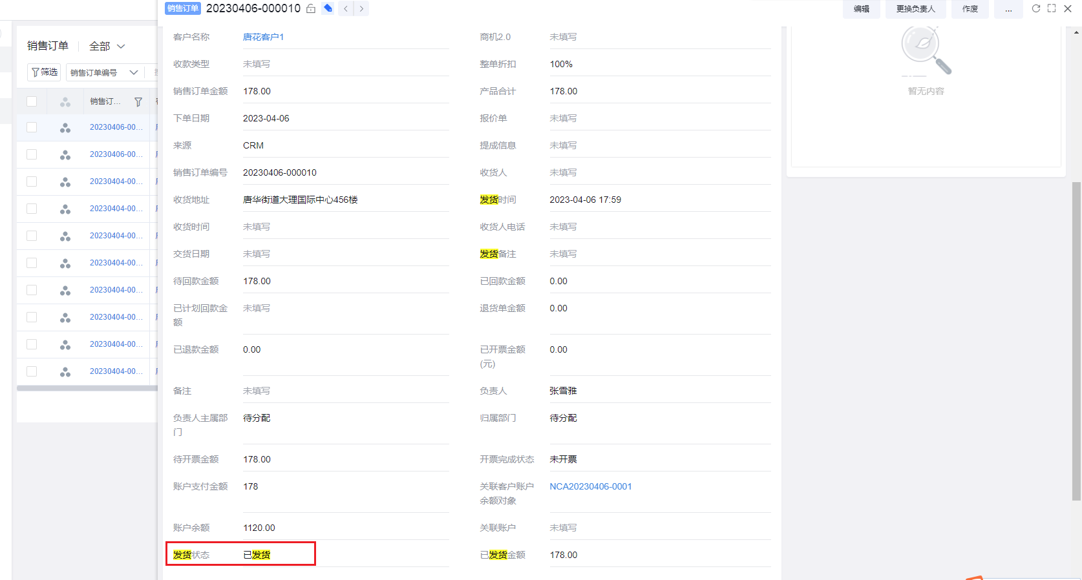Open the 销售订单编号 search field dropdown

point(105,72)
